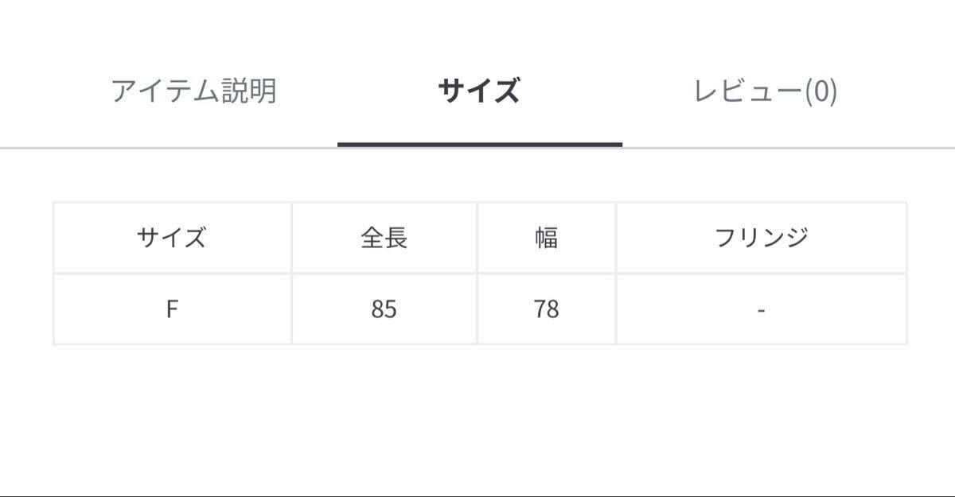Image resolution: width=955 pixels, height=497 pixels.
Task: Select the dash cell under フリンジ
Action: 761,309
